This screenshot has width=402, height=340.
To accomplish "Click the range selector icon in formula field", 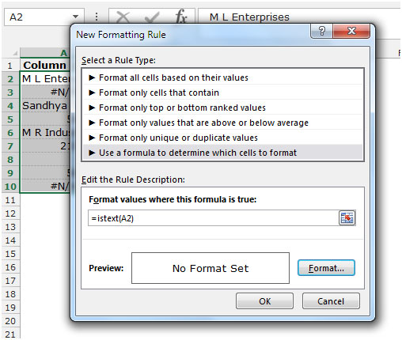I will pyautogui.click(x=347, y=218).
